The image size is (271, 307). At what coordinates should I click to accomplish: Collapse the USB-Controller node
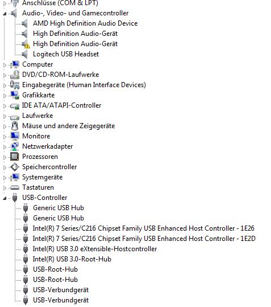coord(5,198)
